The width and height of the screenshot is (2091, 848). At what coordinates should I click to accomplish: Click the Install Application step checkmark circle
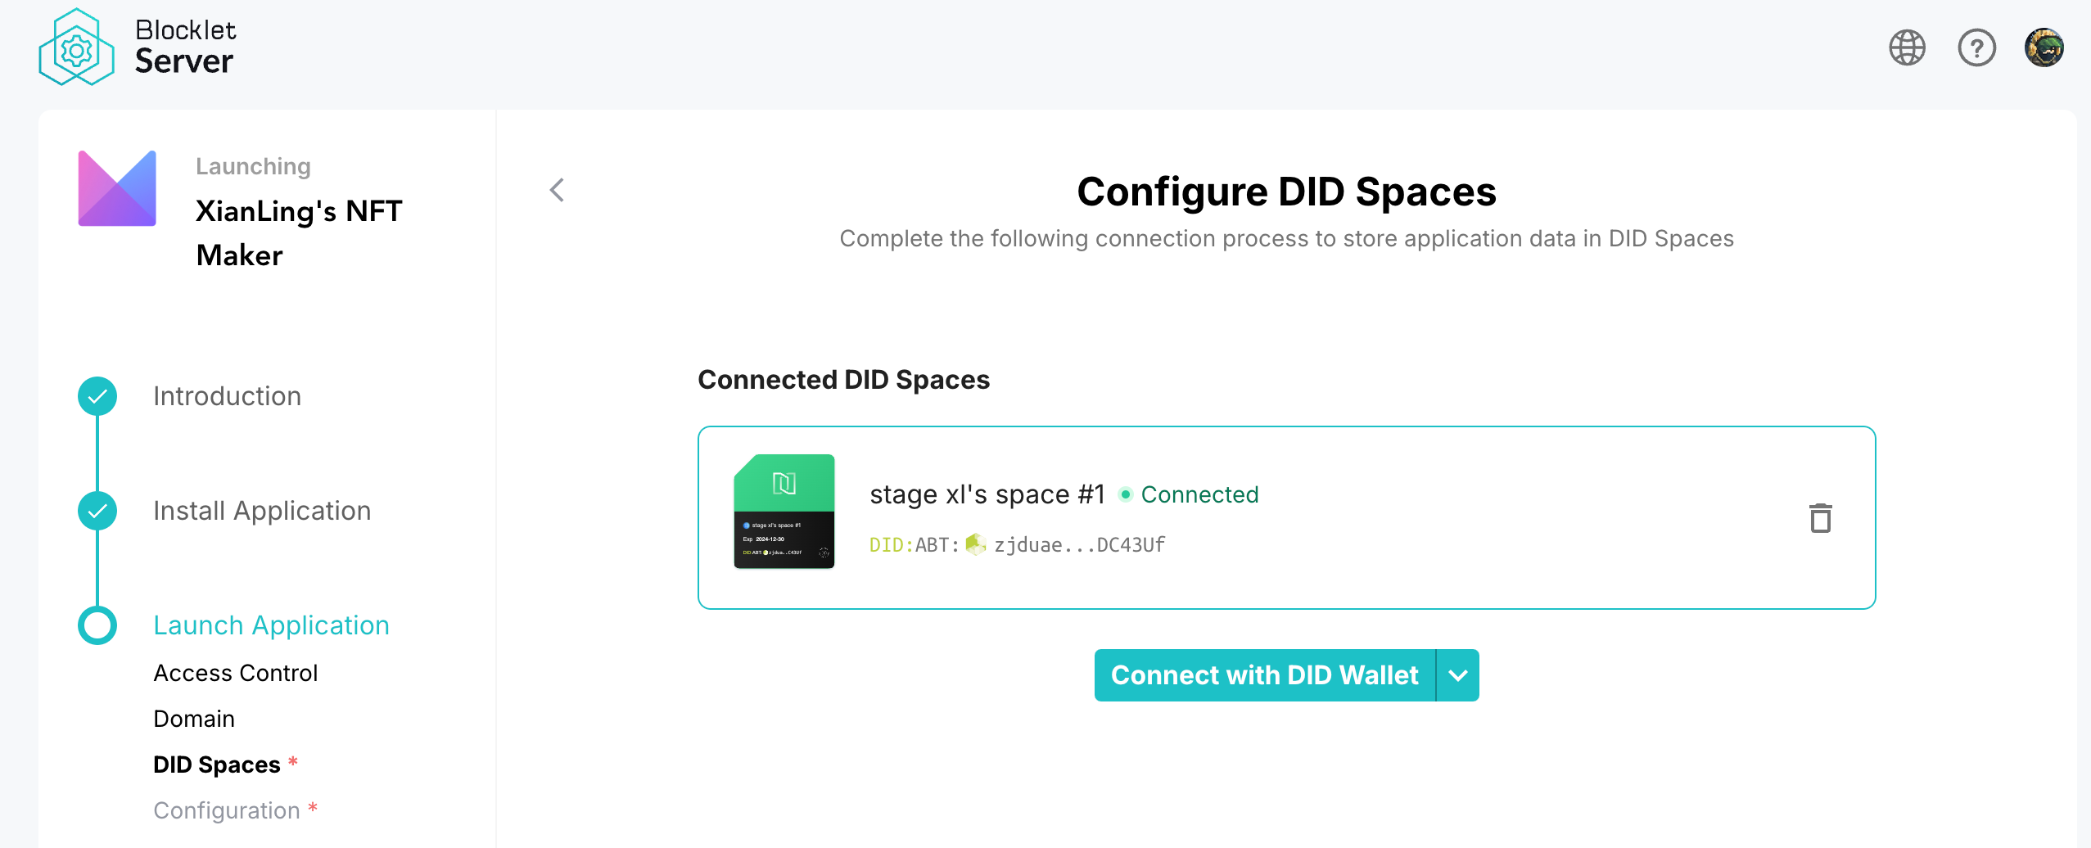pyautogui.click(x=97, y=511)
